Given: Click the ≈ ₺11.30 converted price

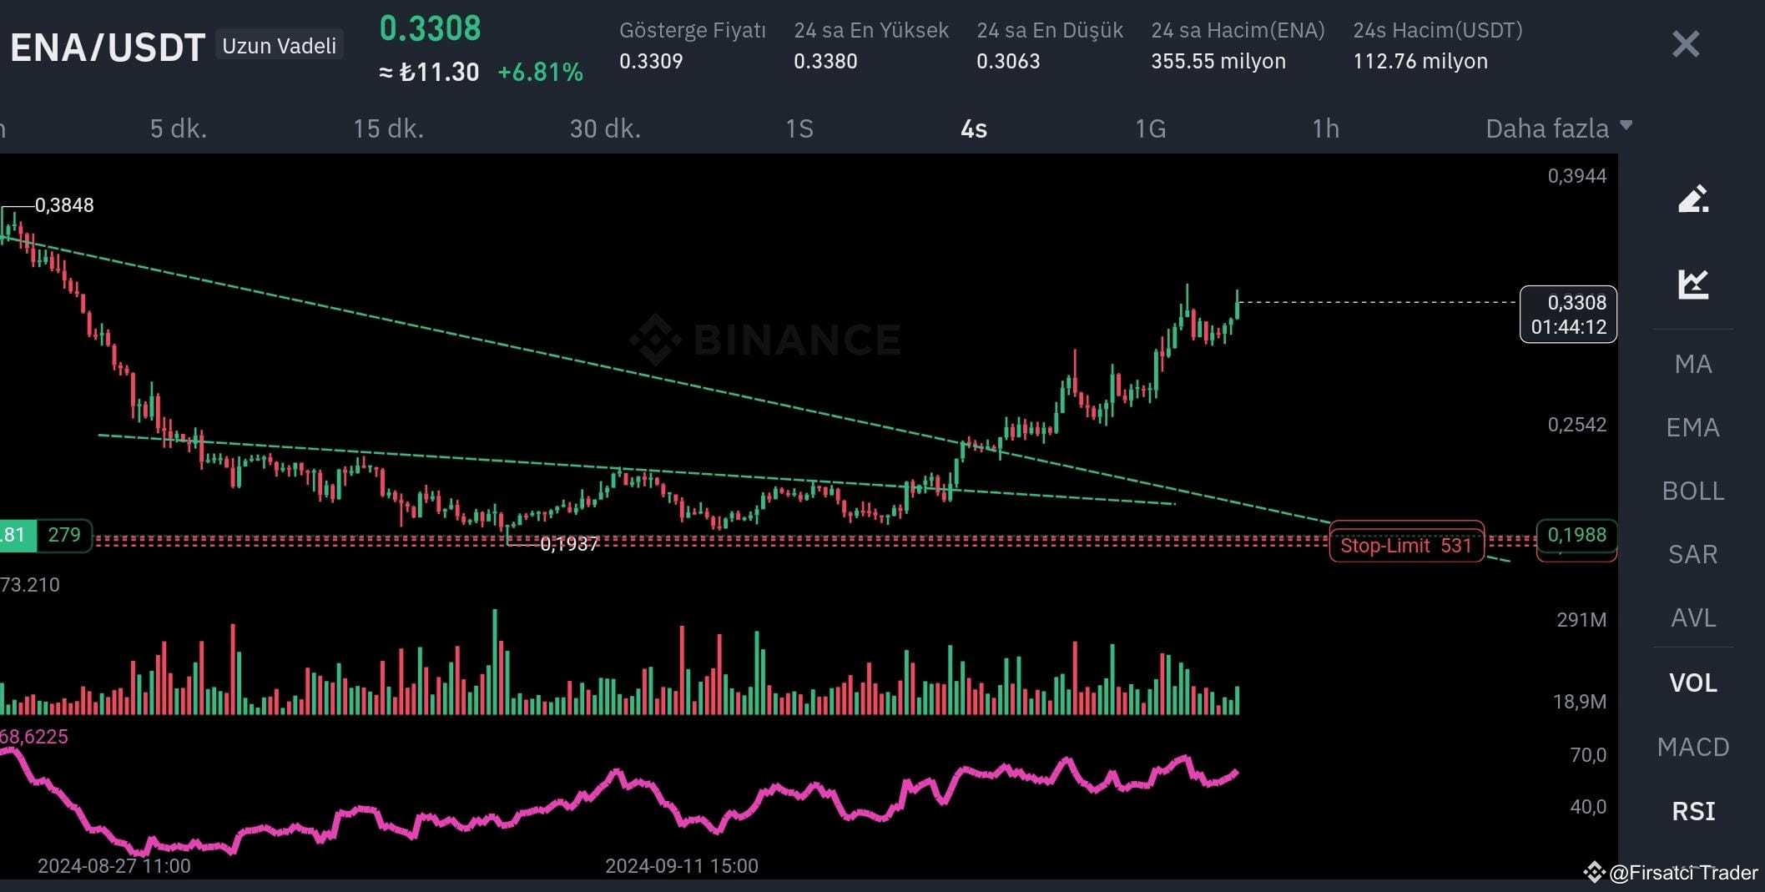Looking at the screenshot, I should (429, 73).
